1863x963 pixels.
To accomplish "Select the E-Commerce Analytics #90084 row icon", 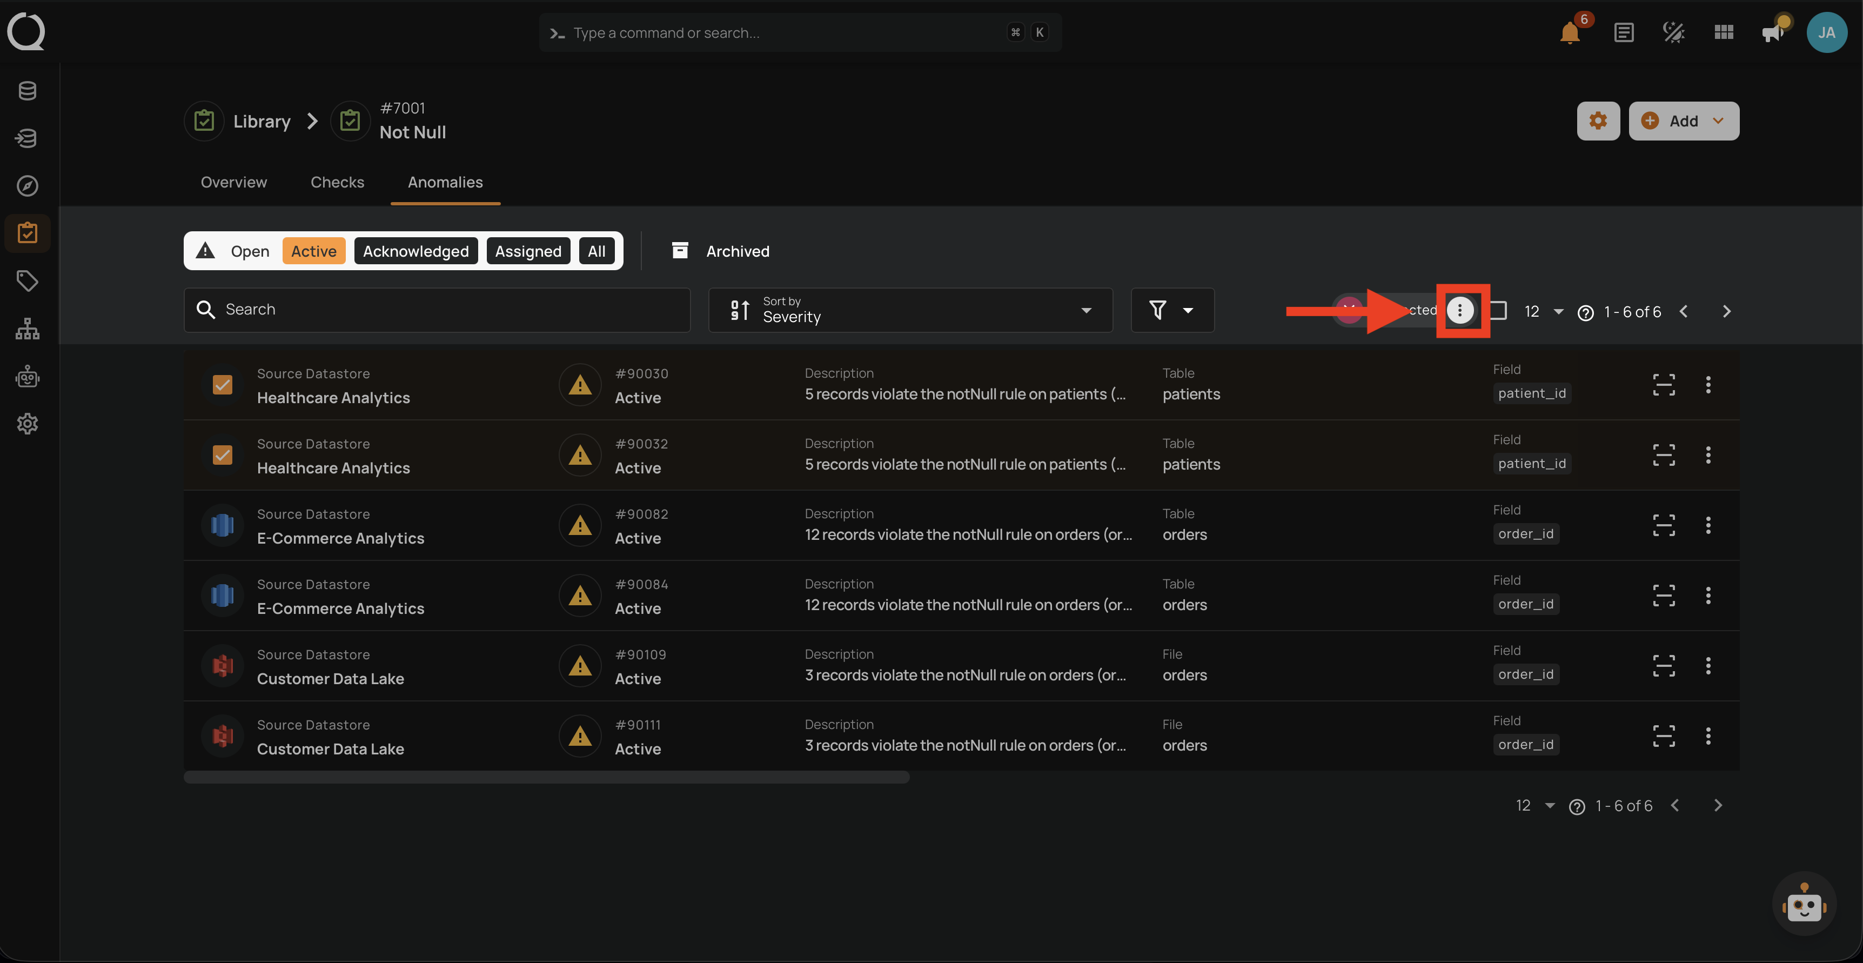I will (223, 596).
